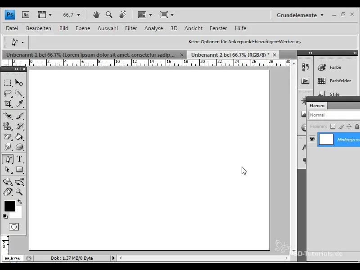Select the Crop tool
This screenshot has height=270, width=360.
pos(7,103)
